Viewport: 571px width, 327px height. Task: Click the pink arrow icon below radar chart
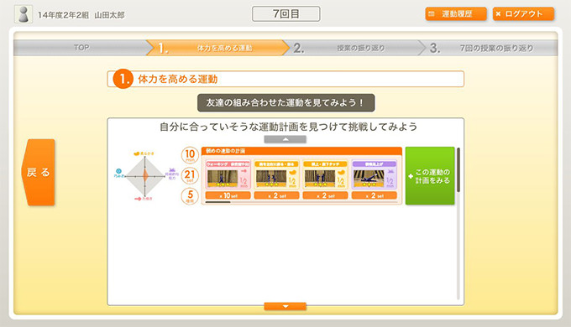(x=138, y=199)
